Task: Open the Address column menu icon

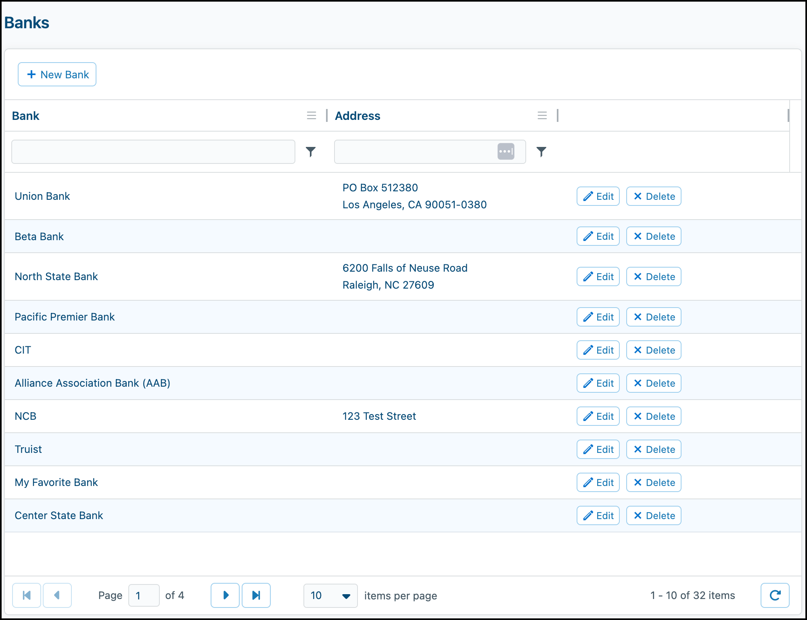Action: tap(542, 116)
